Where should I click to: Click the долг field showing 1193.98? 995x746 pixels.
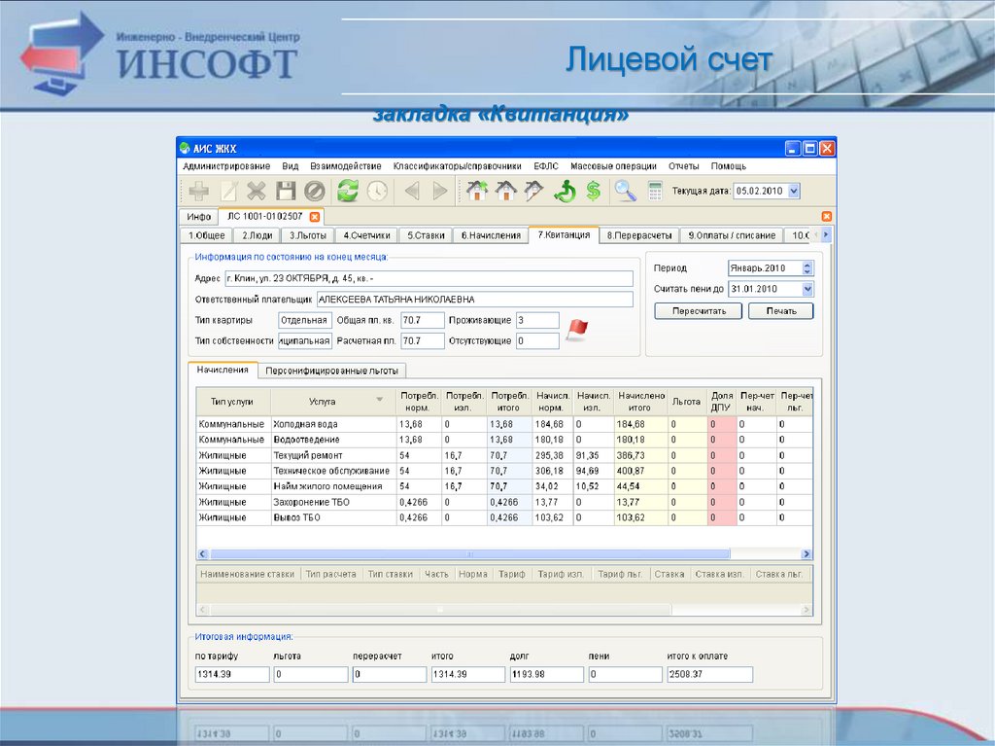coord(546,674)
